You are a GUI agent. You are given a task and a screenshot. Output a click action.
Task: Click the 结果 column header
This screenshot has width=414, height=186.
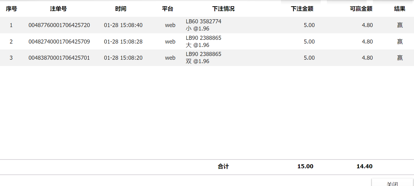(x=400, y=9)
